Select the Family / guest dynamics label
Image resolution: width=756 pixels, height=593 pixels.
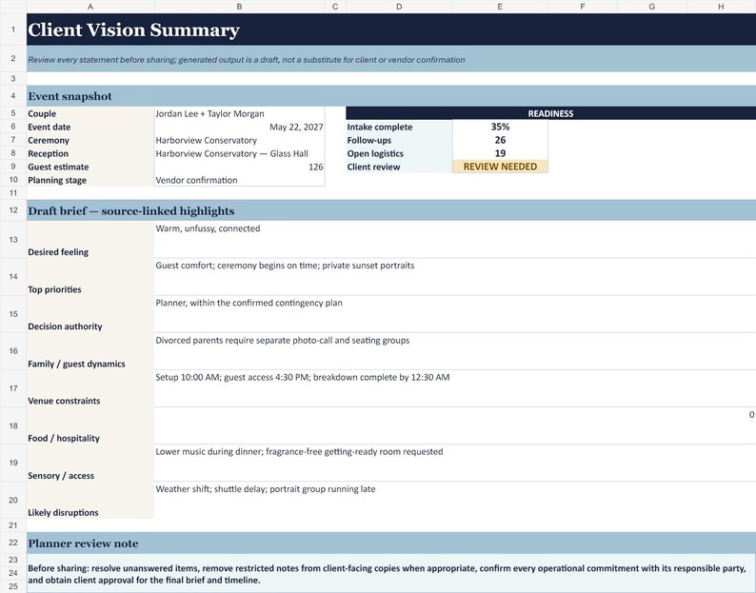90,351
